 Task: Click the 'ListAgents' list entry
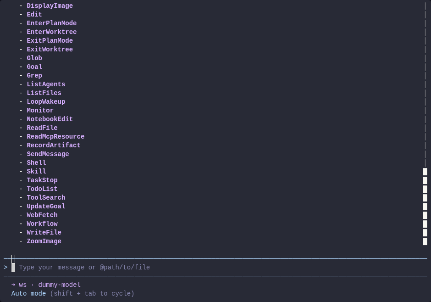tap(46, 84)
